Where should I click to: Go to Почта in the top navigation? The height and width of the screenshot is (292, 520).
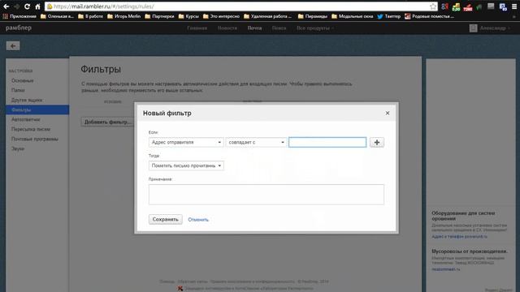(254, 28)
